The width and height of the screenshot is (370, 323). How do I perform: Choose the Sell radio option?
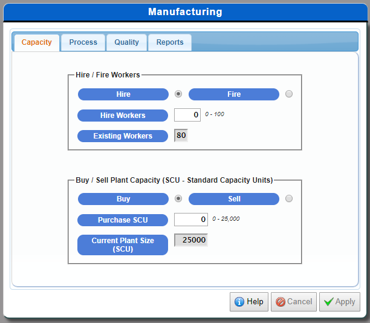289,199
